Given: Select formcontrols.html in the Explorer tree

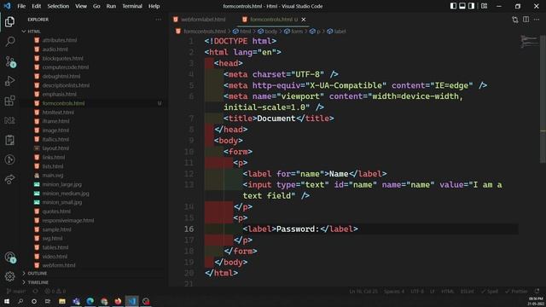Looking at the screenshot, I should [63, 103].
